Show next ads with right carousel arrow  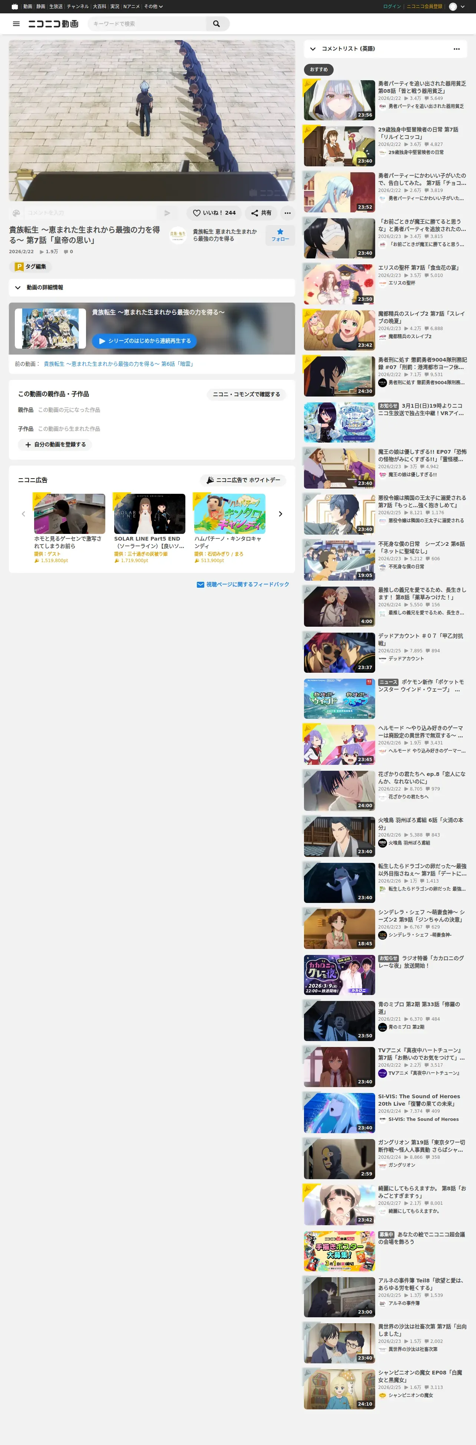281,514
